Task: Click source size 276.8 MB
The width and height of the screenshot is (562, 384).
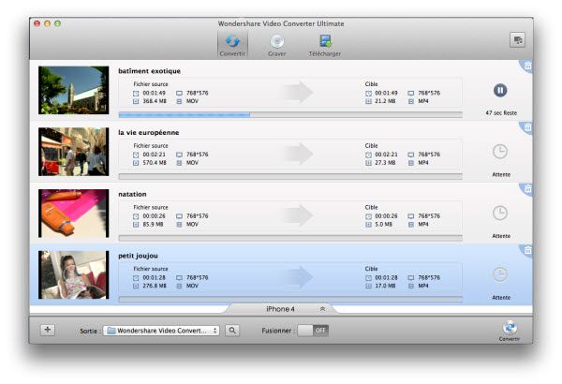Action: pos(155,286)
